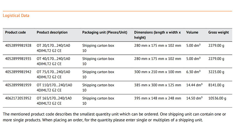Select product code 4062172053952
This screenshot has height=134, width=235.
pos(18,98)
